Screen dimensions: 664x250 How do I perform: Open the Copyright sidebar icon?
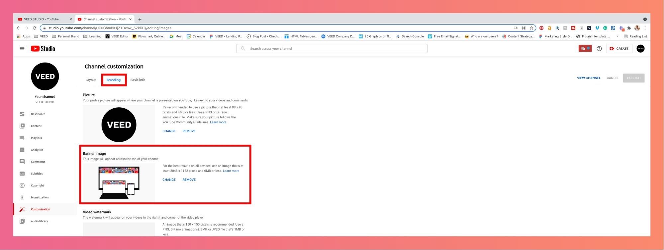(22, 185)
